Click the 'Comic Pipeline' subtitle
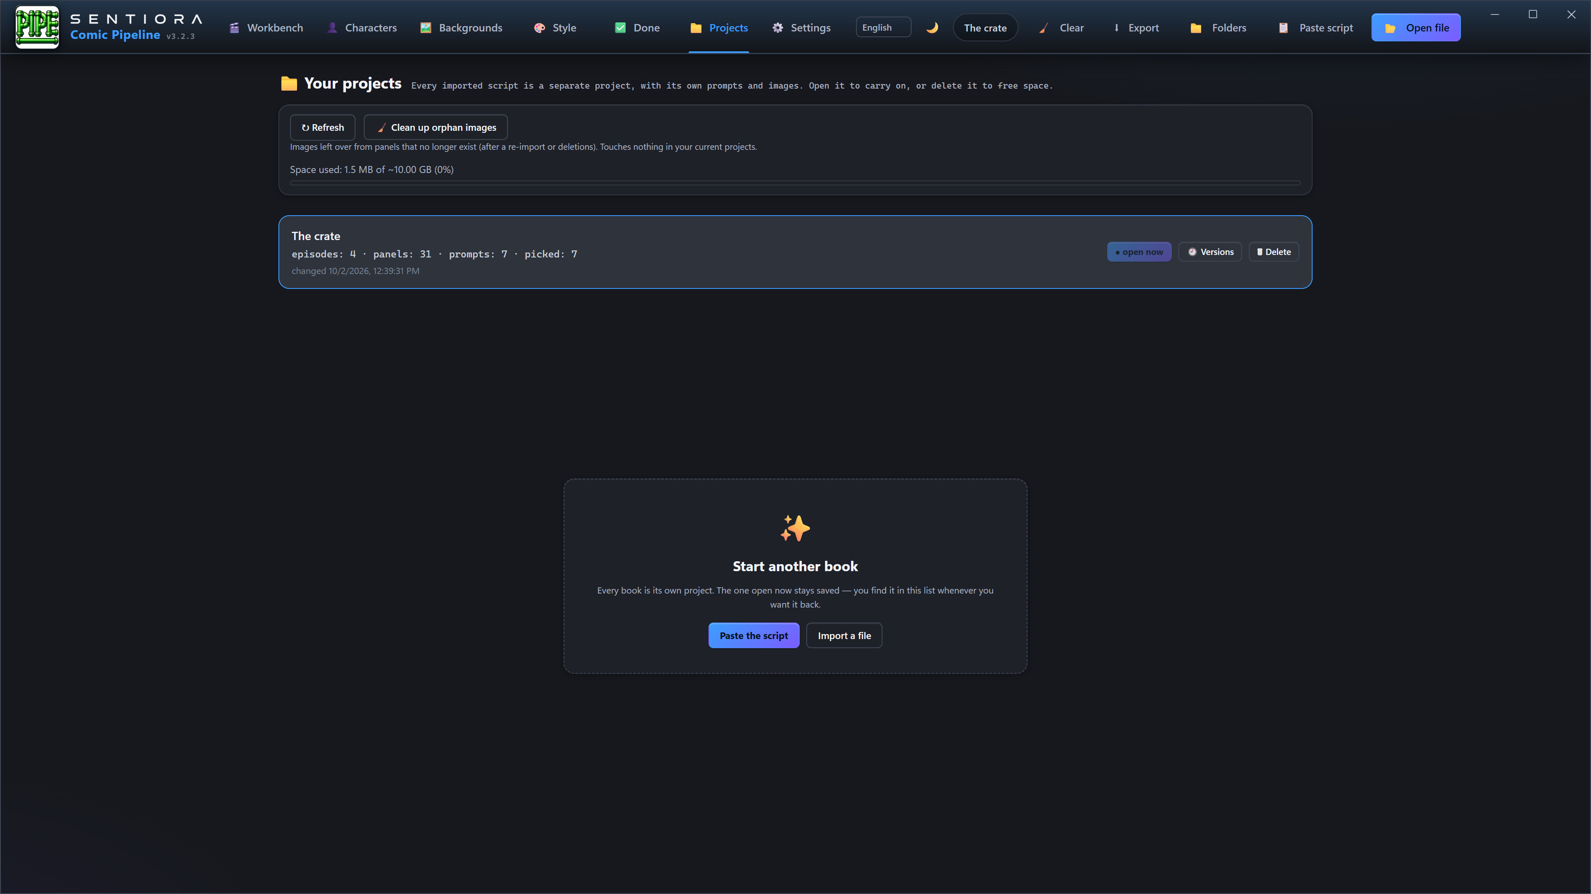Image resolution: width=1591 pixels, height=894 pixels. 115,35
